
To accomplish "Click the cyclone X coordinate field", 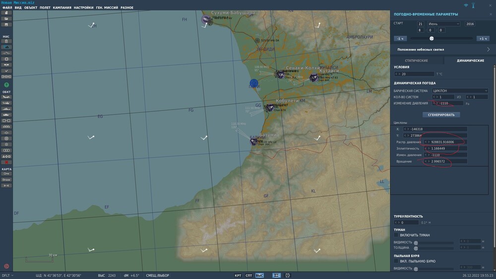I will pos(435,129).
